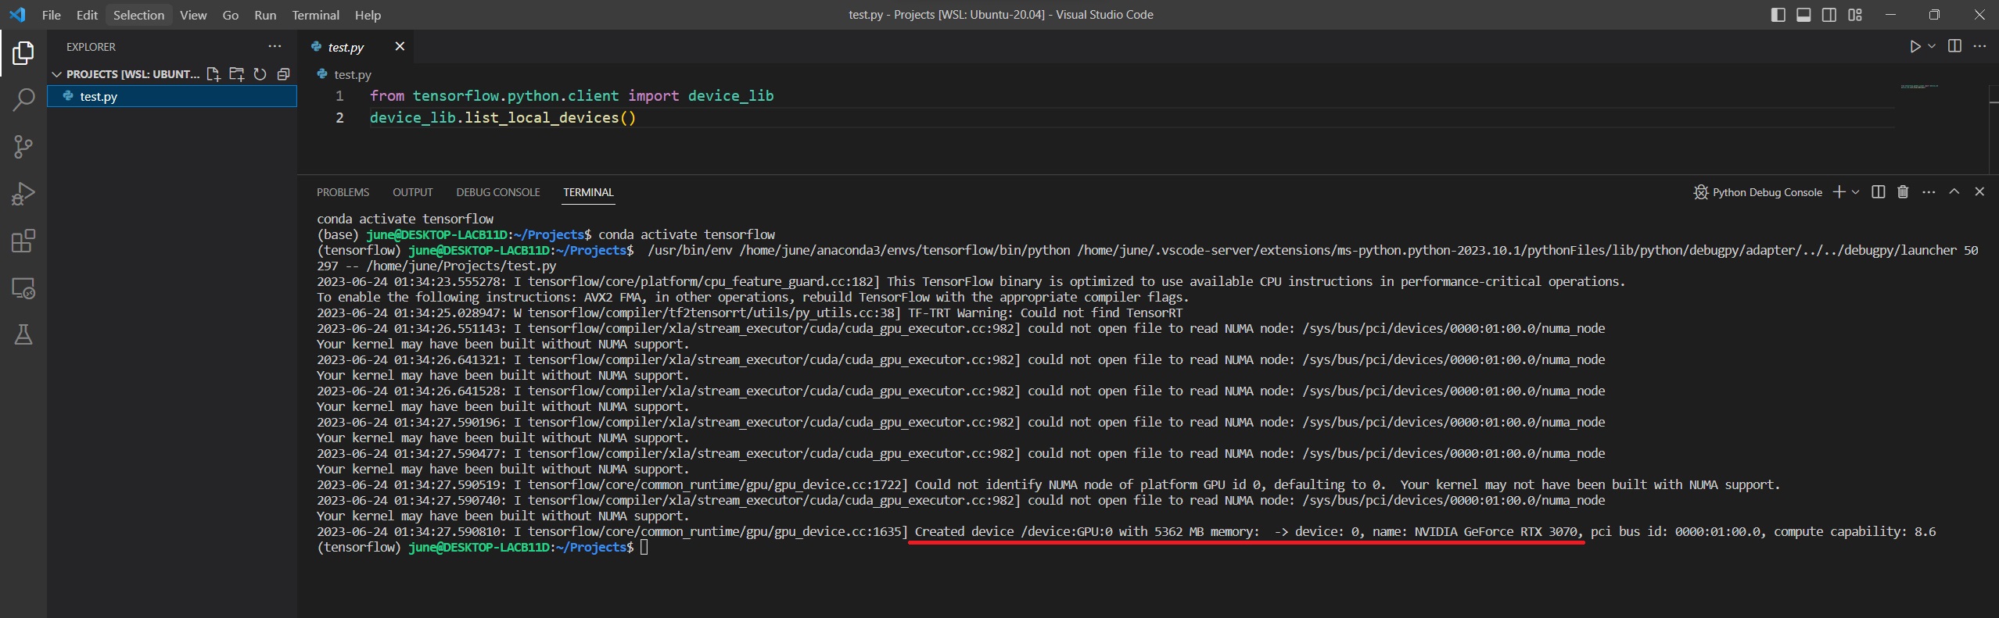This screenshot has height=618, width=1999.
Task: Open the Run menu
Action: tap(265, 15)
